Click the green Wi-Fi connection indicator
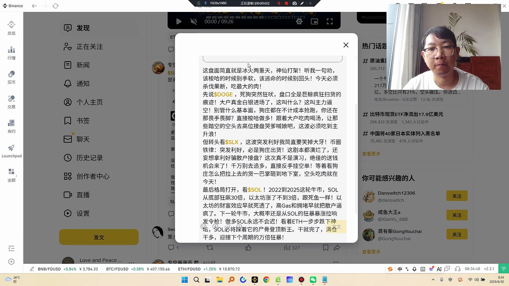 pos(503,269)
